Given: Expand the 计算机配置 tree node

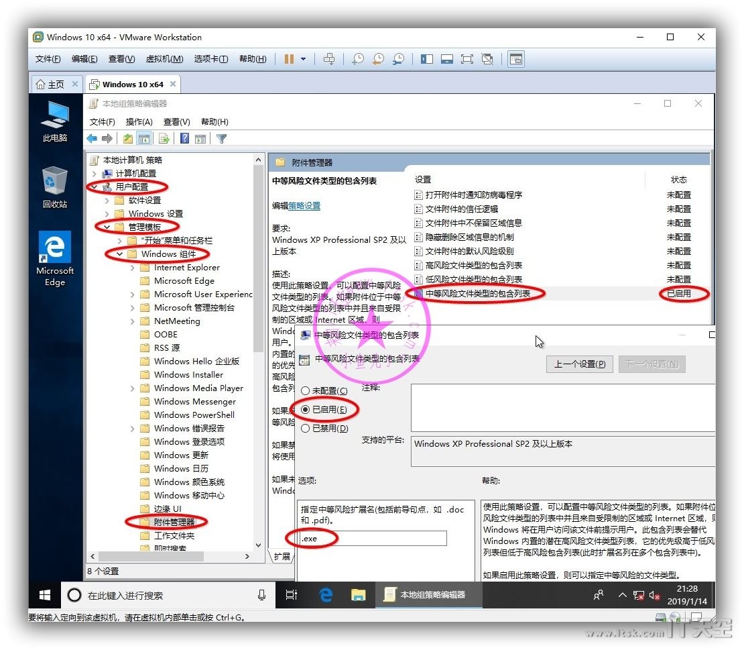Looking at the screenshot, I should pyautogui.click(x=95, y=174).
